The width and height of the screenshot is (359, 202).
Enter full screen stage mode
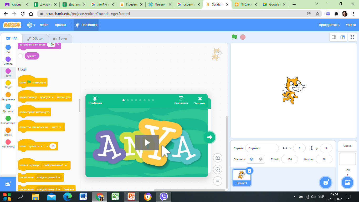(352, 37)
